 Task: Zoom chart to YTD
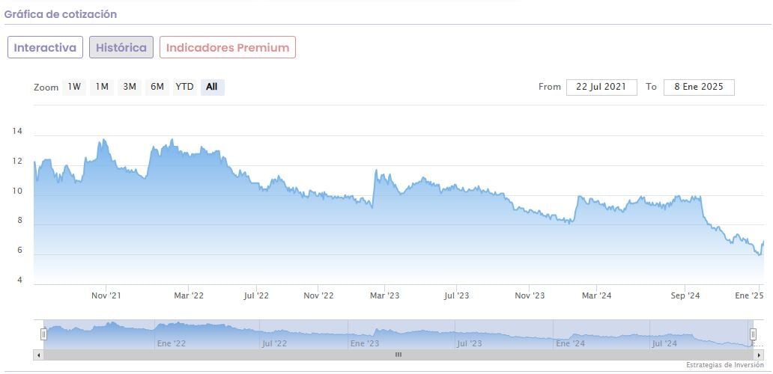pyautogui.click(x=184, y=87)
